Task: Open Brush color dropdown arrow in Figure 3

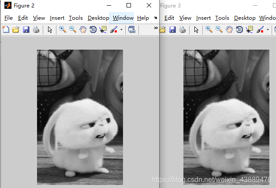Action: point(268,29)
